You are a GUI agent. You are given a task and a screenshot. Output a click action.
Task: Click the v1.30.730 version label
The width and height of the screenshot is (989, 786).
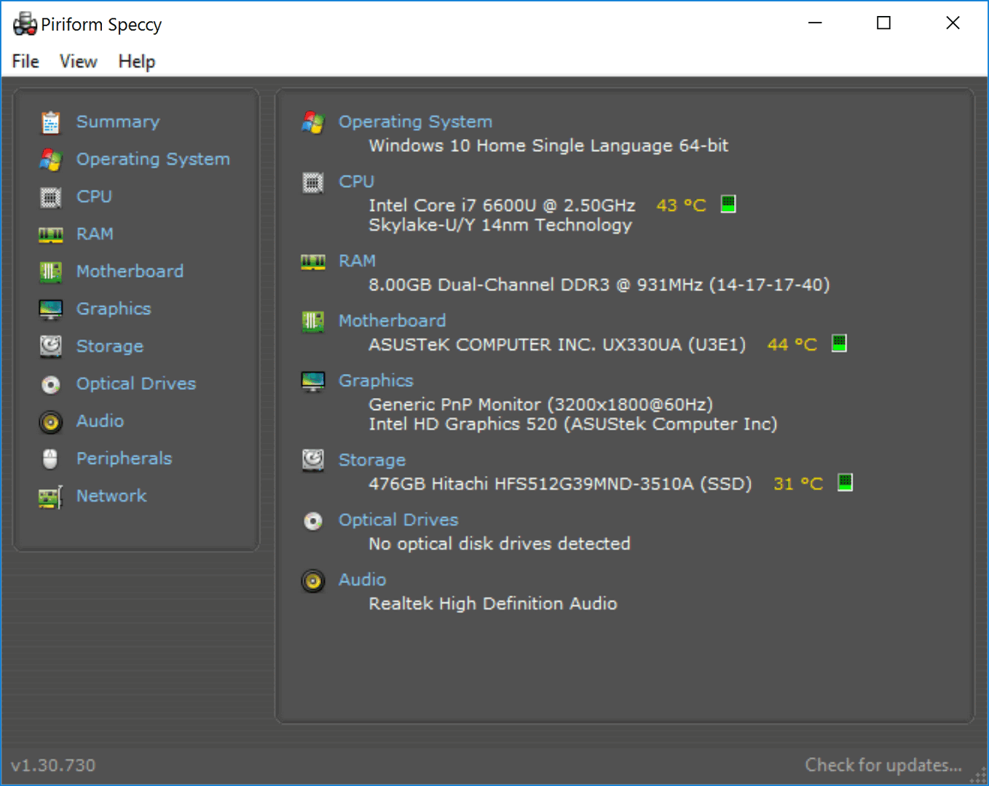[x=53, y=765]
